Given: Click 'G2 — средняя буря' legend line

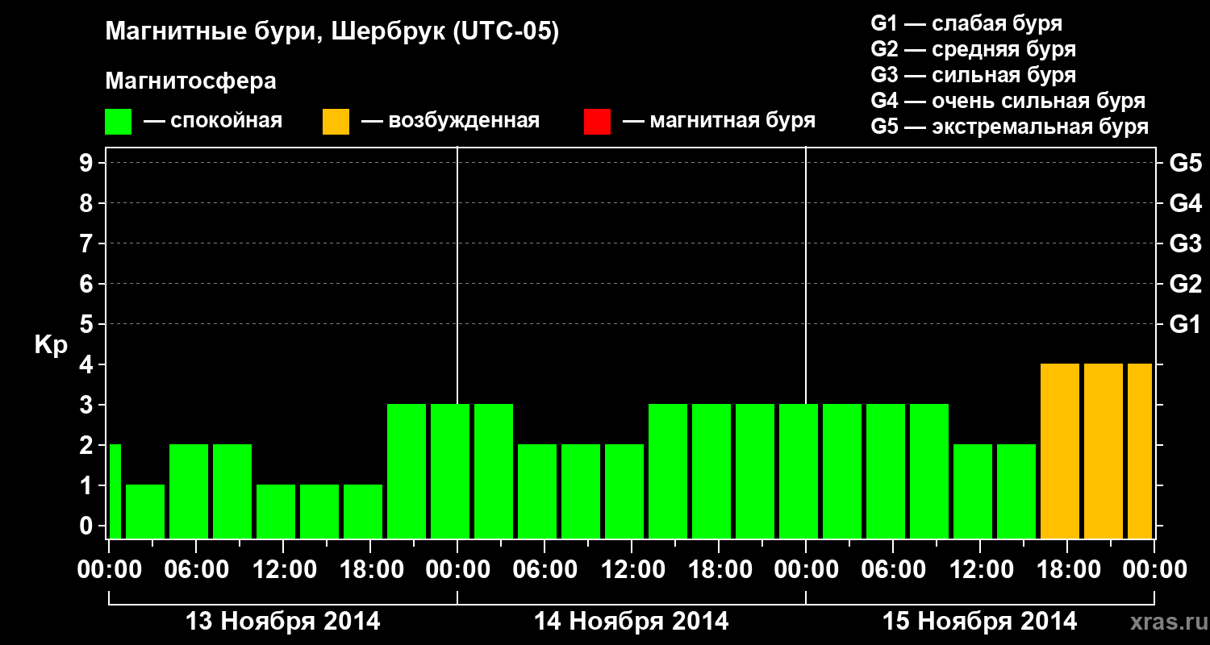Looking at the screenshot, I should 973,49.
